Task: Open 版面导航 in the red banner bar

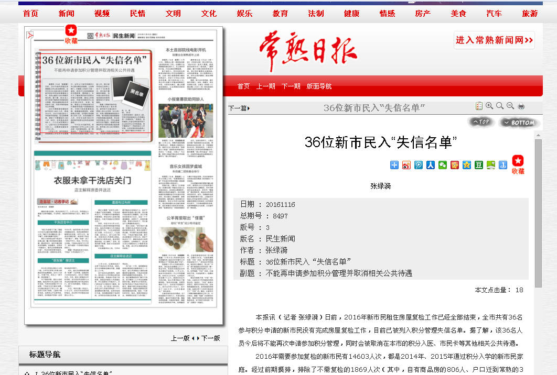Action: click(319, 86)
